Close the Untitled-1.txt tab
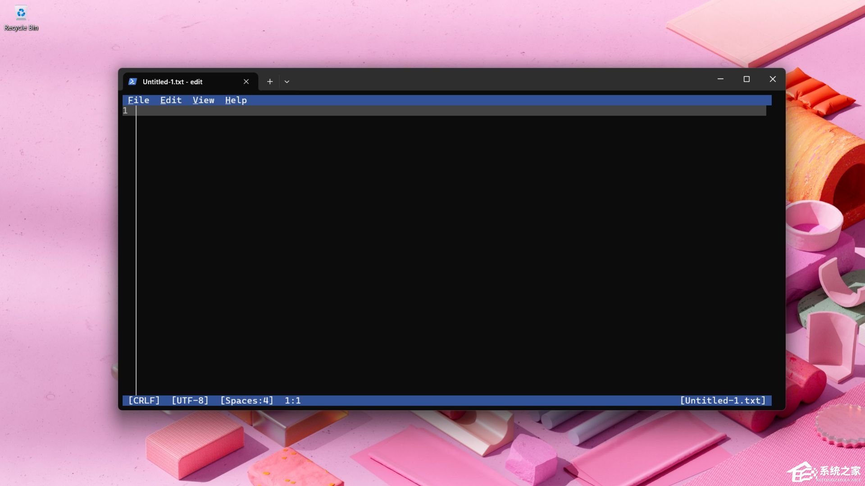 (x=246, y=81)
